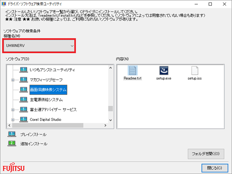Screen dimensions: 232x174
Task: Click laptop icon beside 富士通アドバイザー サービス
Action: coord(24,110)
